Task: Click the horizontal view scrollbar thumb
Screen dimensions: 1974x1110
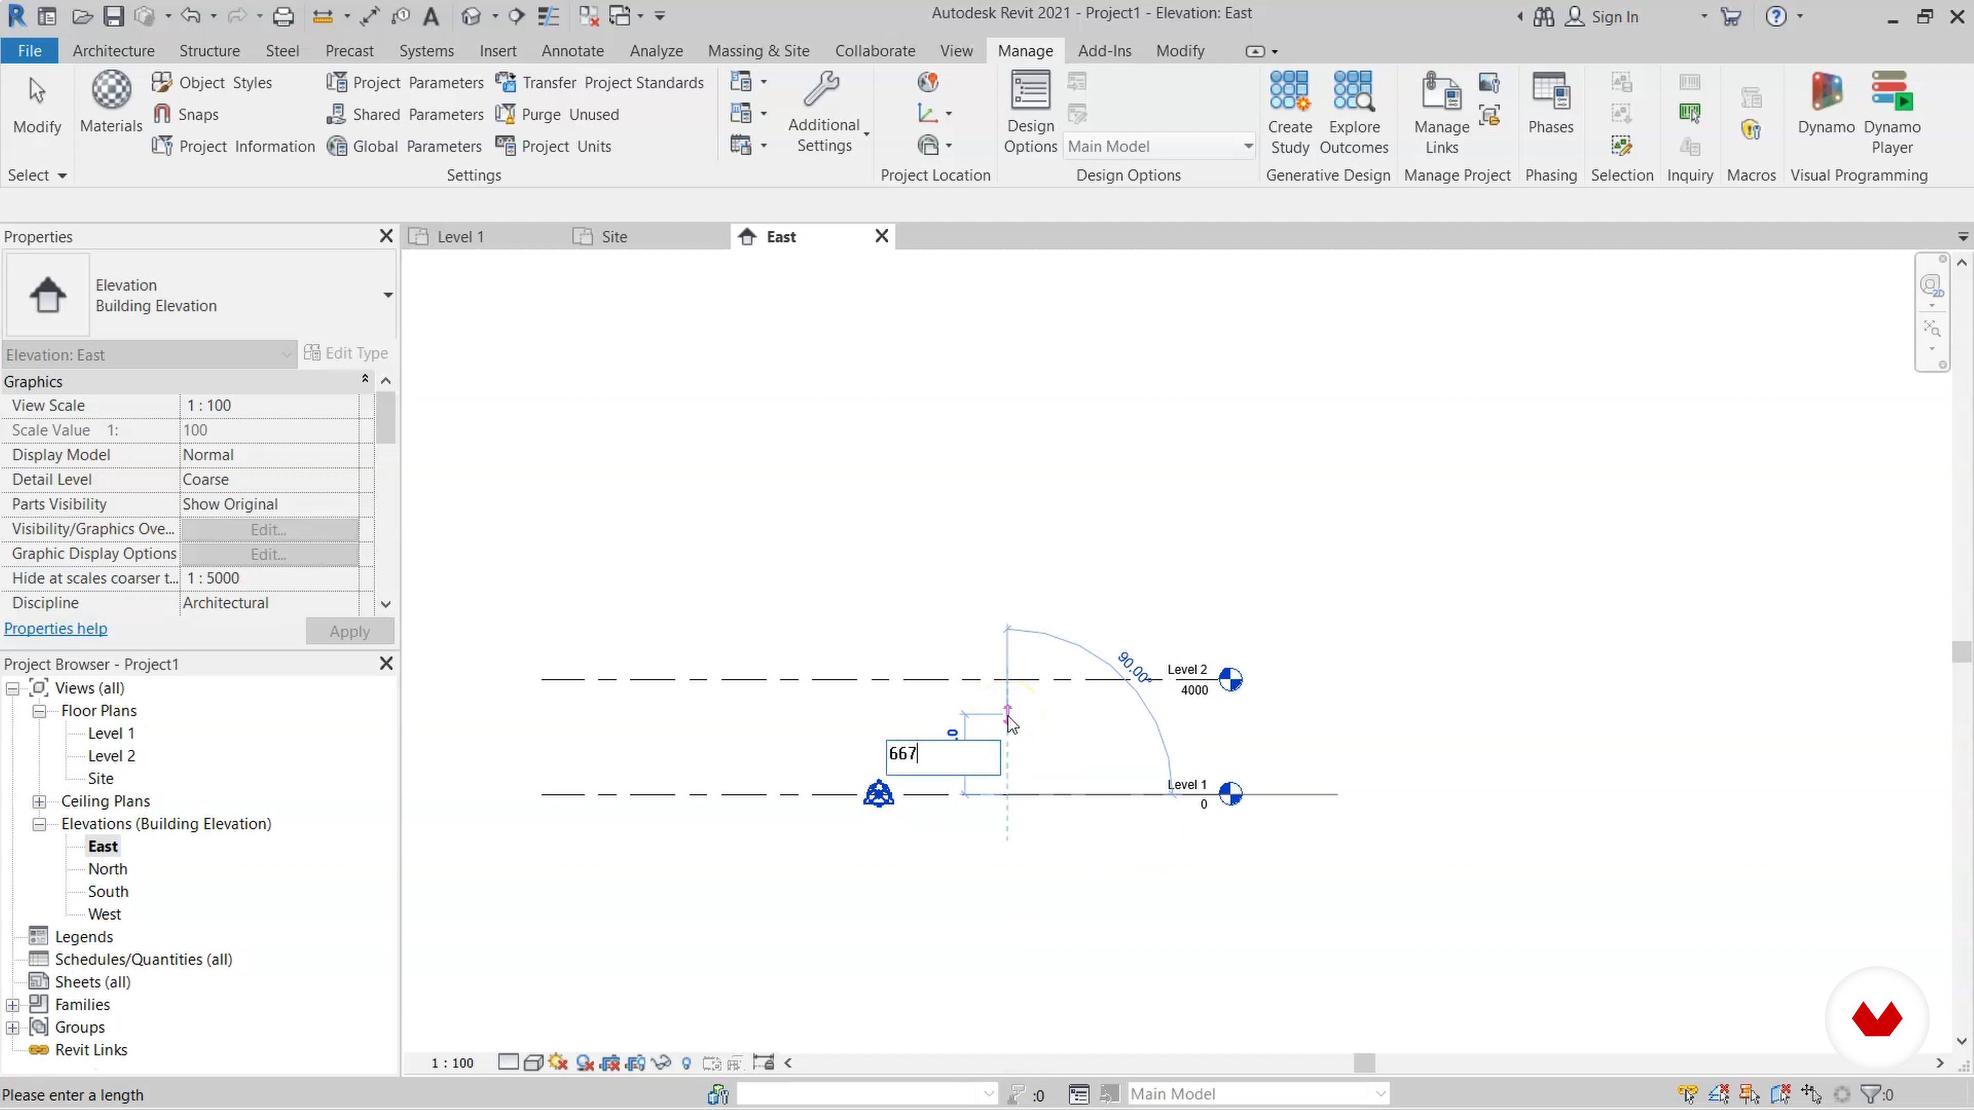Action: click(1364, 1063)
